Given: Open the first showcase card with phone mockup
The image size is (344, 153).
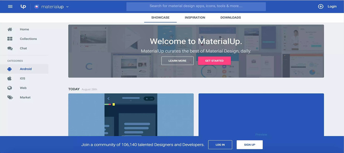Looking at the screenshot, I should click(x=131, y=115).
